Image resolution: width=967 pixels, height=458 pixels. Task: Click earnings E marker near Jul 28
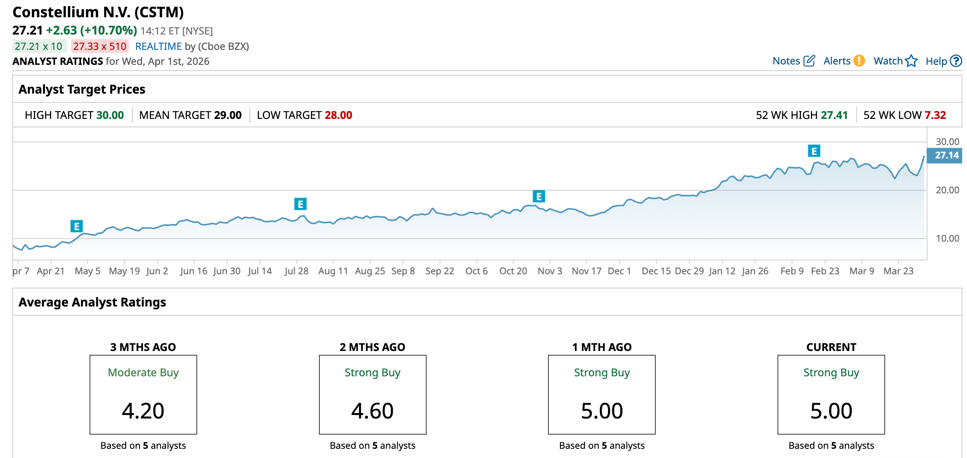[300, 204]
